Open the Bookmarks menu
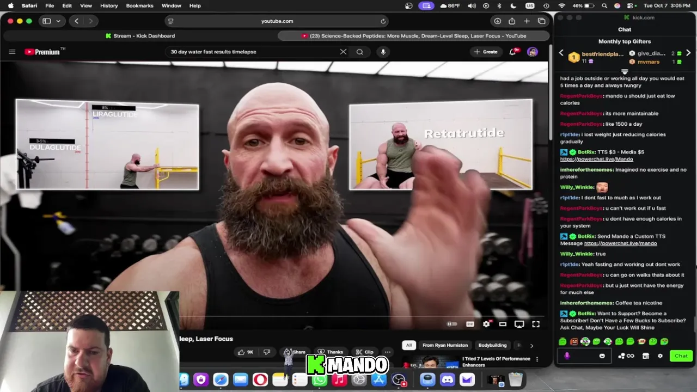 pyautogui.click(x=139, y=5)
